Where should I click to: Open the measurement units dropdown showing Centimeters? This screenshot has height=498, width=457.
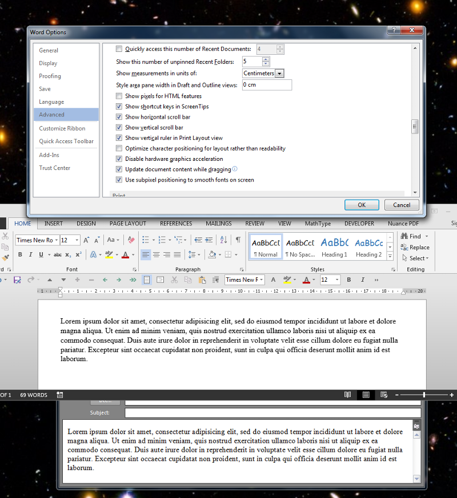click(279, 73)
